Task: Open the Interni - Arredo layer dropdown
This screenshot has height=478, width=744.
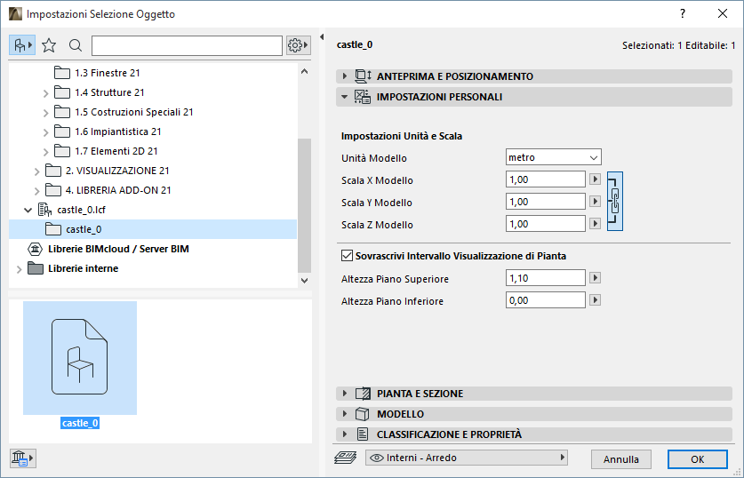Action: coord(467,458)
